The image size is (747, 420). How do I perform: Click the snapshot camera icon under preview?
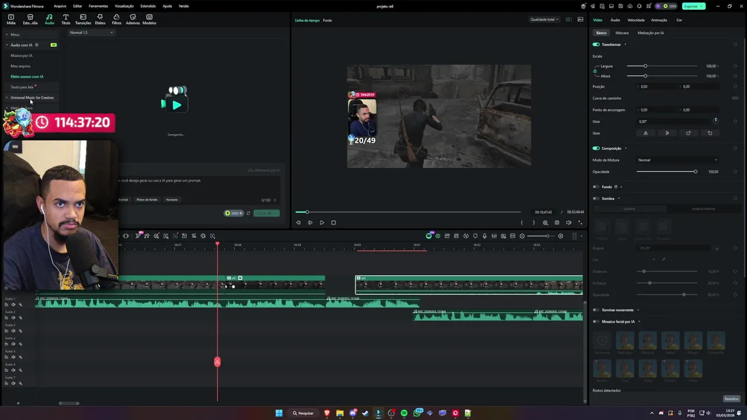[x=557, y=222]
